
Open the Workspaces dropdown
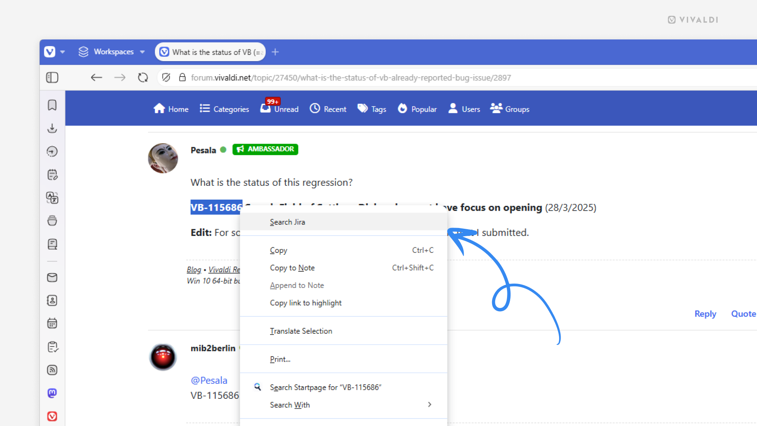click(112, 52)
